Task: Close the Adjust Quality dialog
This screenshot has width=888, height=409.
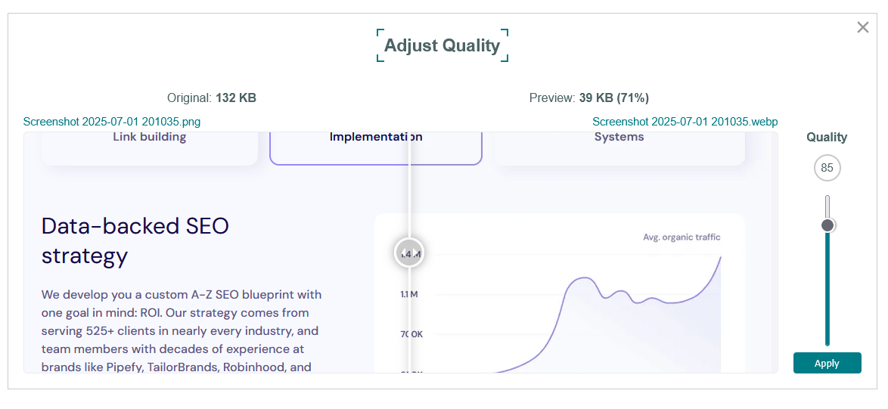Action: [x=862, y=27]
